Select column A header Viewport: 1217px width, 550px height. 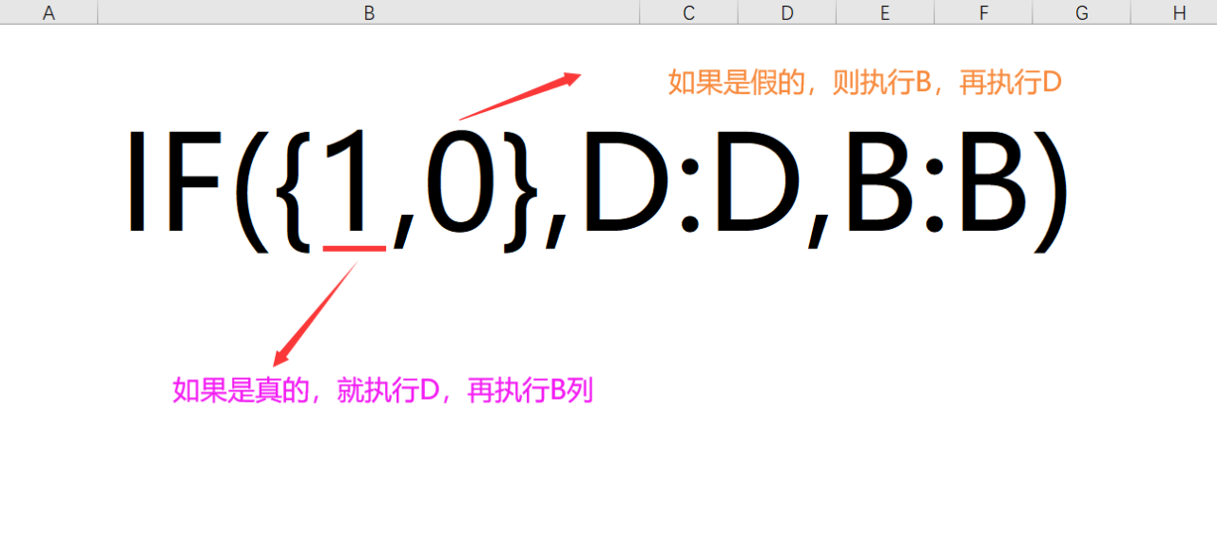48,12
